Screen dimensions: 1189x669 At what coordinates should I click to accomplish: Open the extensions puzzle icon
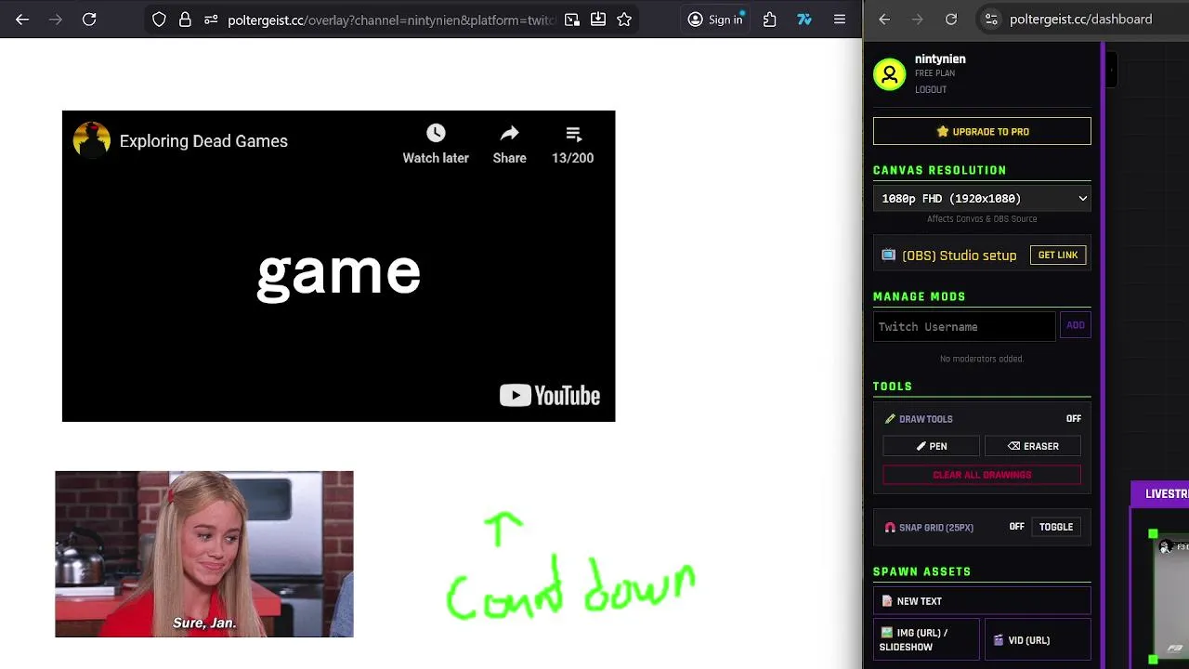769,19
